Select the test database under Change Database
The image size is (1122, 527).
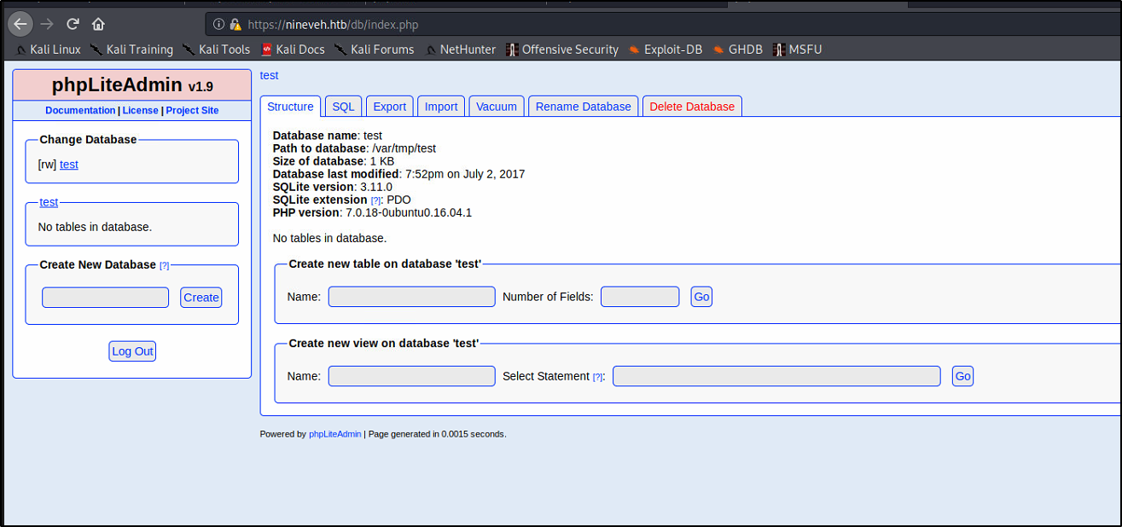tap(69, 165)
